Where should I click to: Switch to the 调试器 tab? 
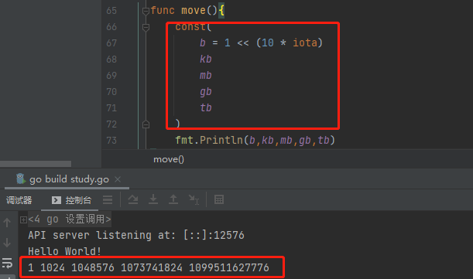19,200
